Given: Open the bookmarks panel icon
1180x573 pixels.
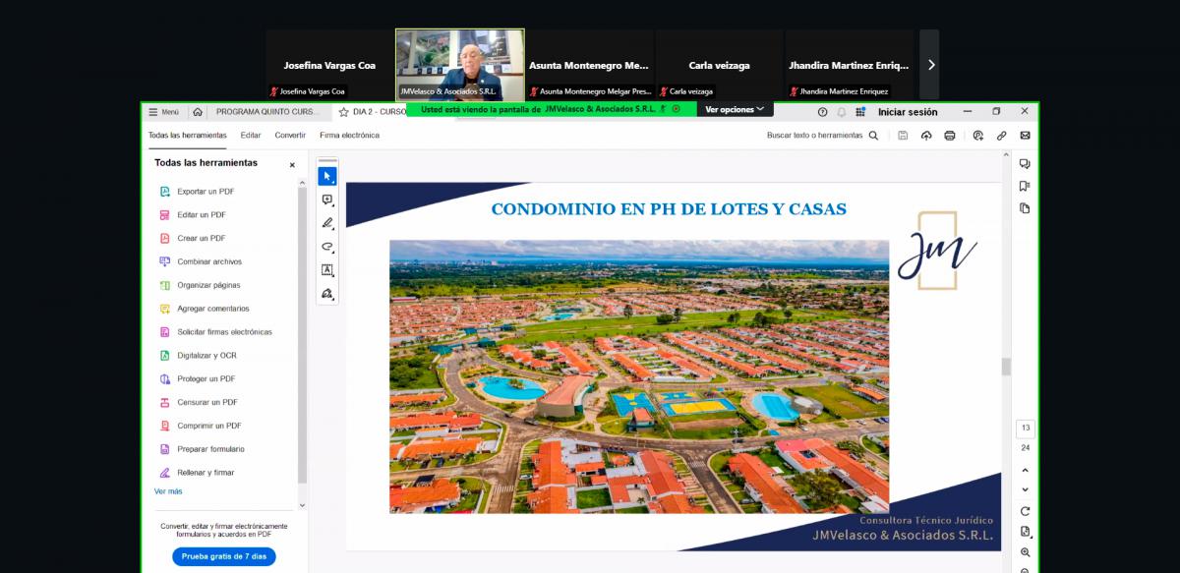Looking at the screenshot, I should pos(1025,186).
